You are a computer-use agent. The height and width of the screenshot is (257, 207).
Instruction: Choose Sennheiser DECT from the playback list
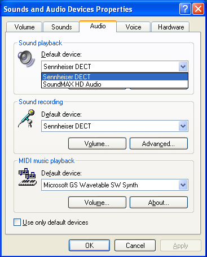click(x=114, y=77)
